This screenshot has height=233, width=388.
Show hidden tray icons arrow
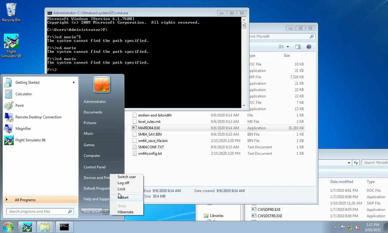335,227
